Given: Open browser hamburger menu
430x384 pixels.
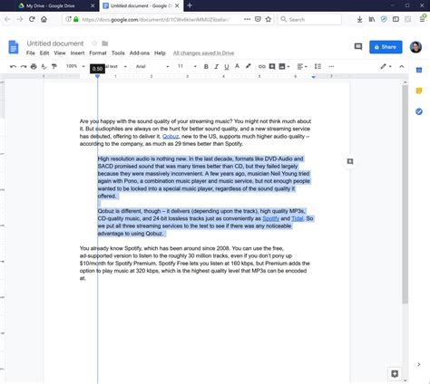Looking at the screenshot, I should (x=422, y=19).
